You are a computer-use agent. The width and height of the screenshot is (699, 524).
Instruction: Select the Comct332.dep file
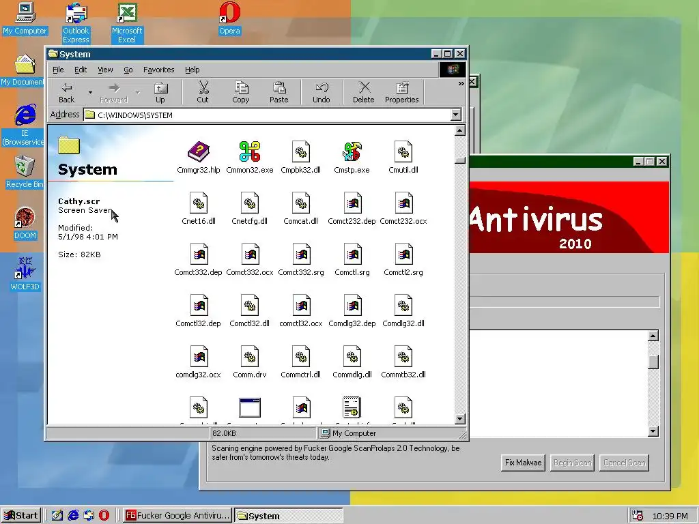(x=199, y=260)
